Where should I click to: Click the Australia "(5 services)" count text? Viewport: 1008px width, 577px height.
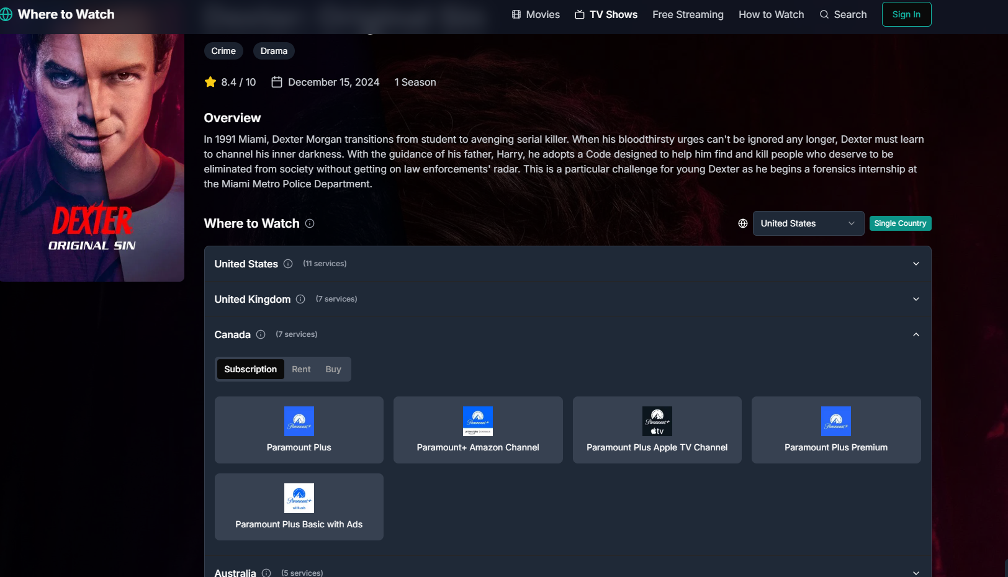tap(302, 573)
